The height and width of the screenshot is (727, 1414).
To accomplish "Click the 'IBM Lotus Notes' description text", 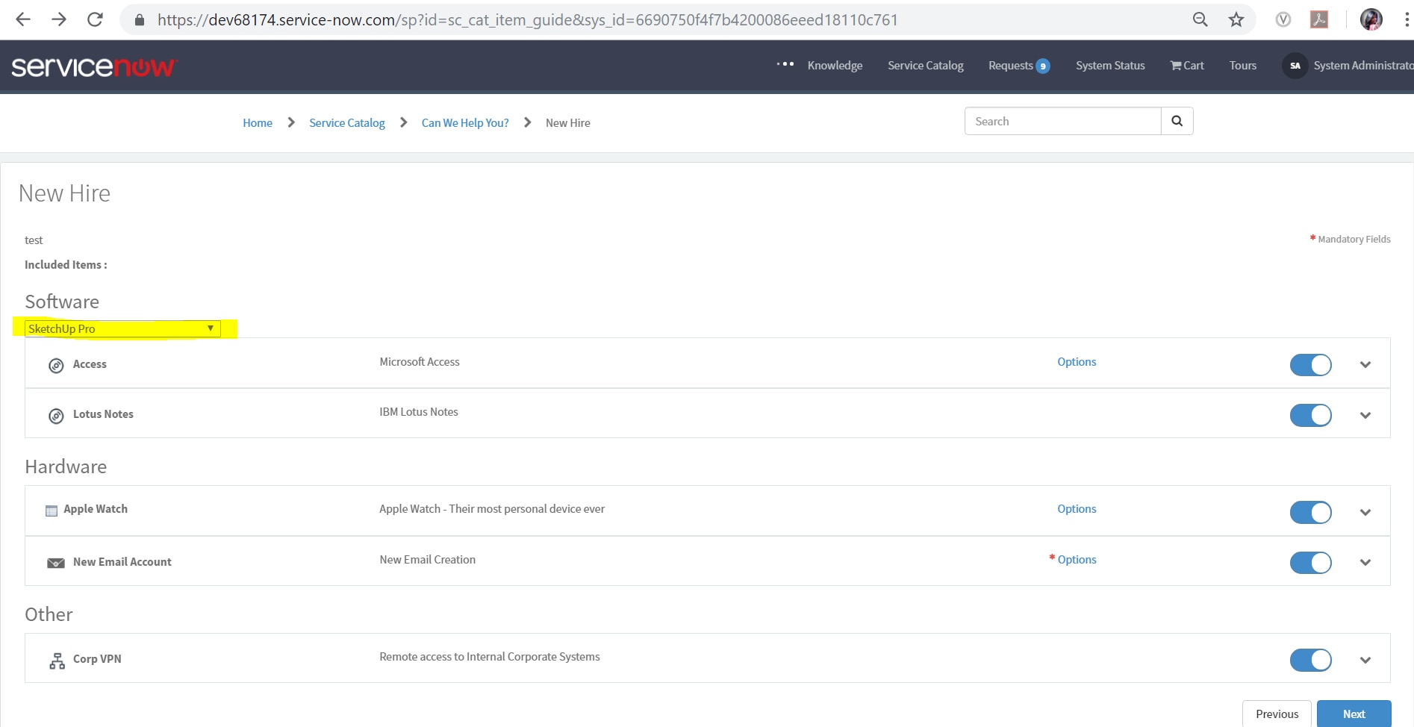I will [419, 412].
